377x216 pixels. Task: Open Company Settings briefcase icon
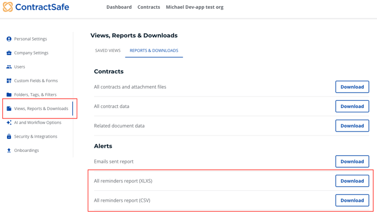[9, 53]
